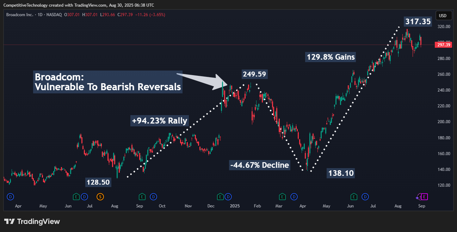The width and height of the screenshot is (457, 232).
Task: Click the −11.26 (−3.65%) change value
Action: [x=150, y=15]
